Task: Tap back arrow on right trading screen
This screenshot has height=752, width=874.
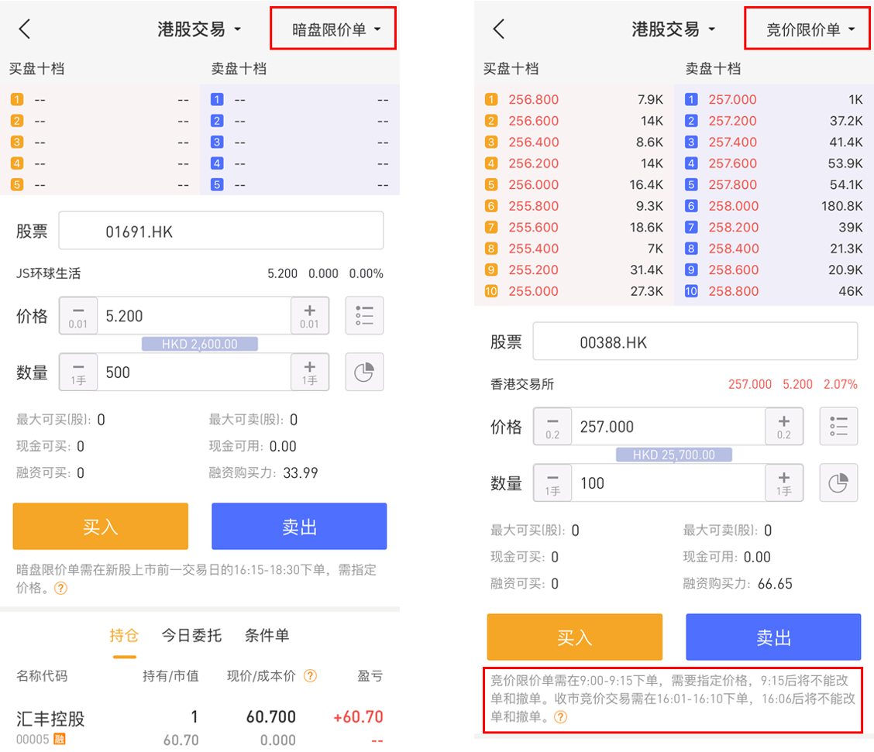Action: pos(499,29)
